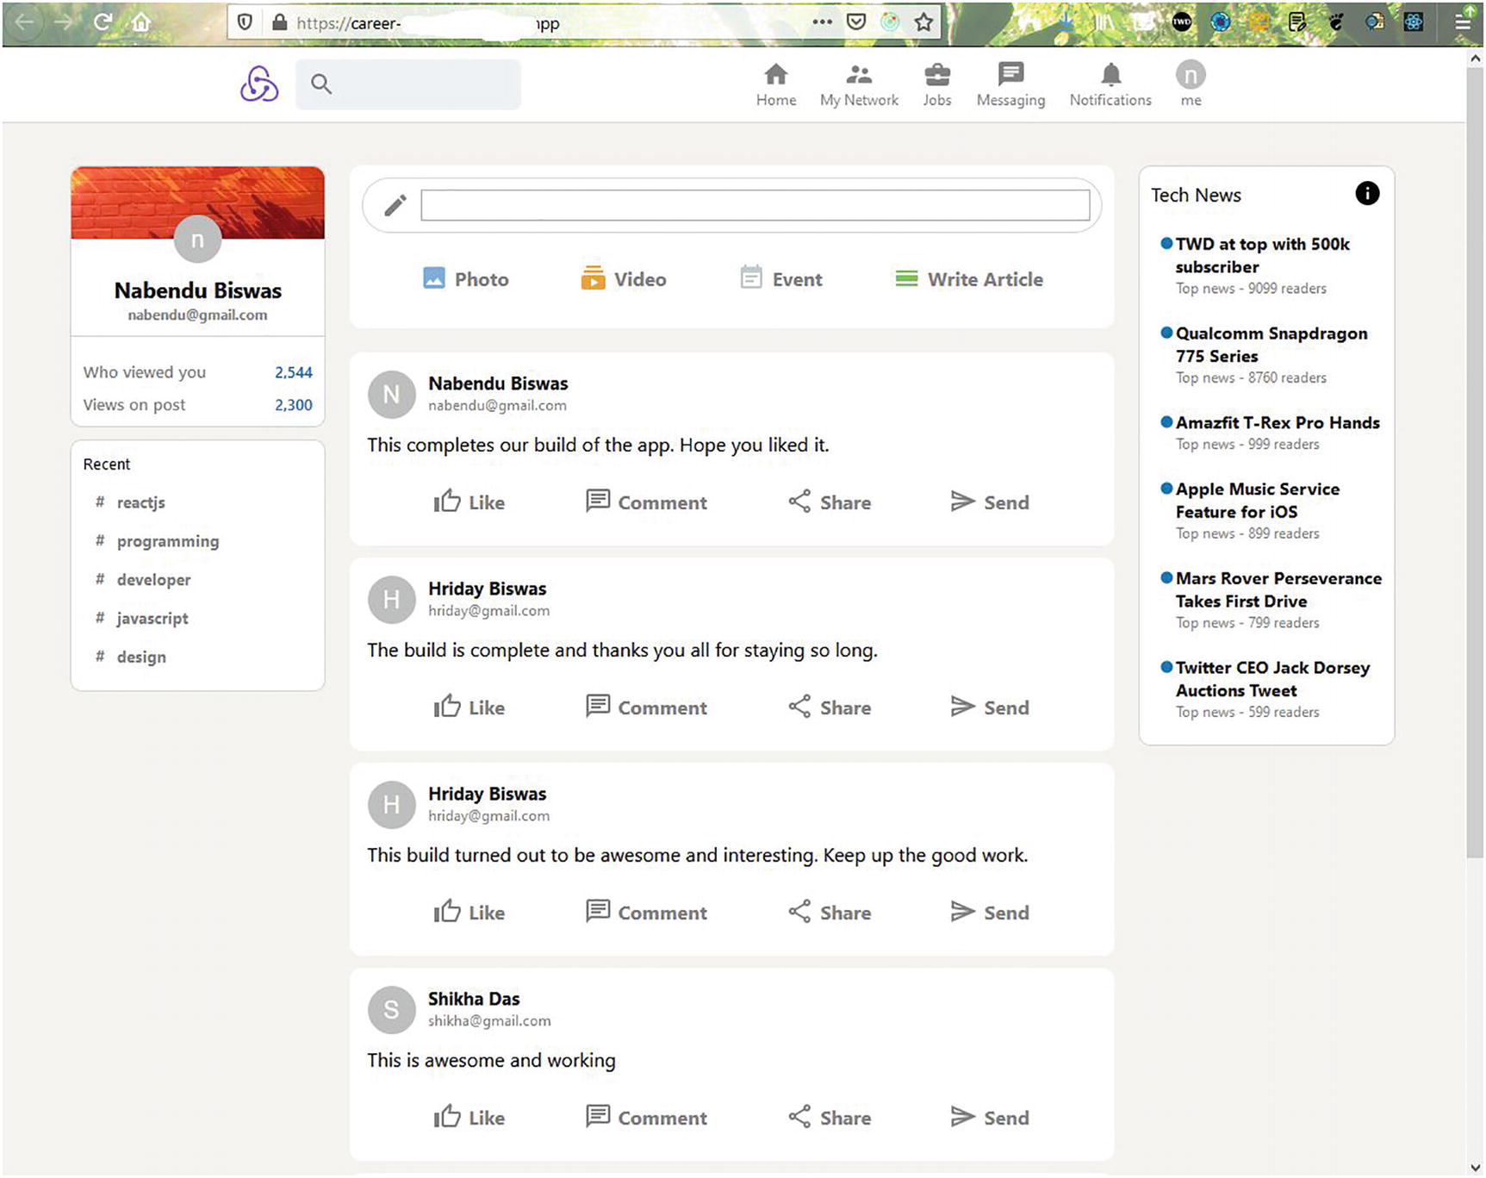The image size is (1486, 1178).
Task: Open the 'me' profile avatar menu
Action: coord(1191,77)
